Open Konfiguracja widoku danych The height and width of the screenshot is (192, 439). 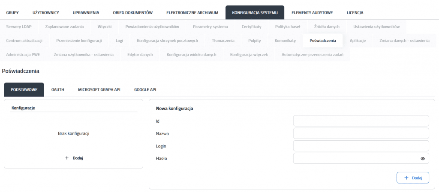(x=192, y=54)
